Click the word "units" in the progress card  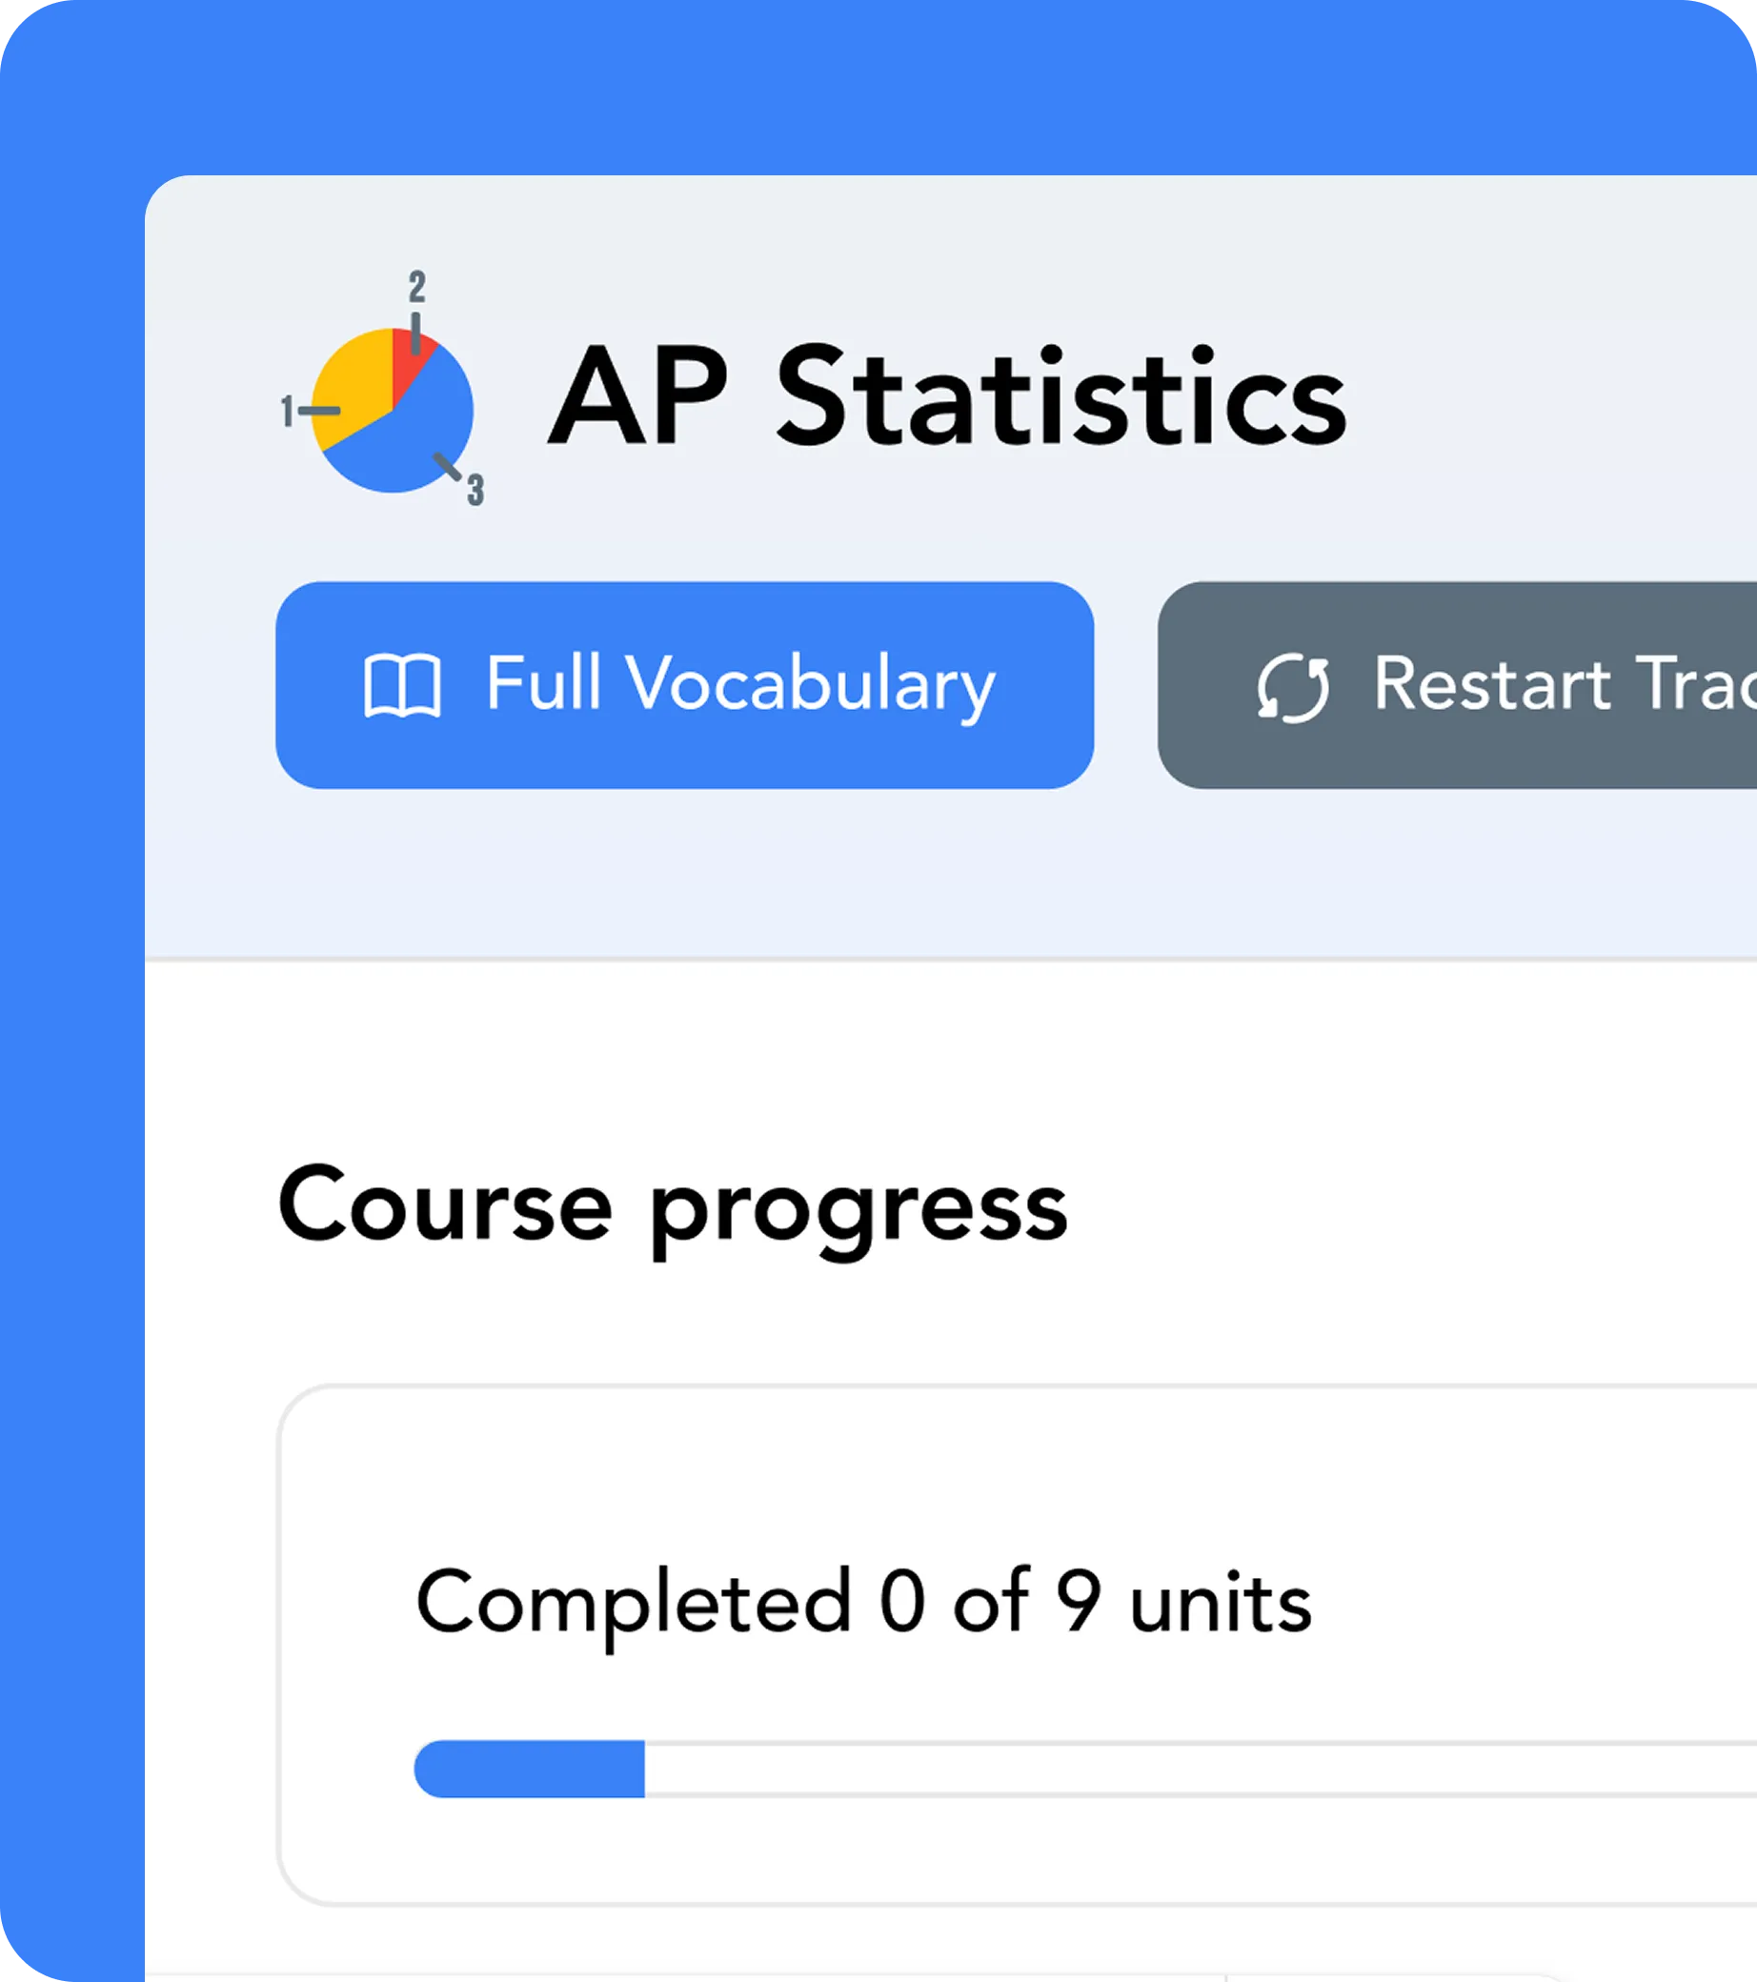[1220, 1602]
